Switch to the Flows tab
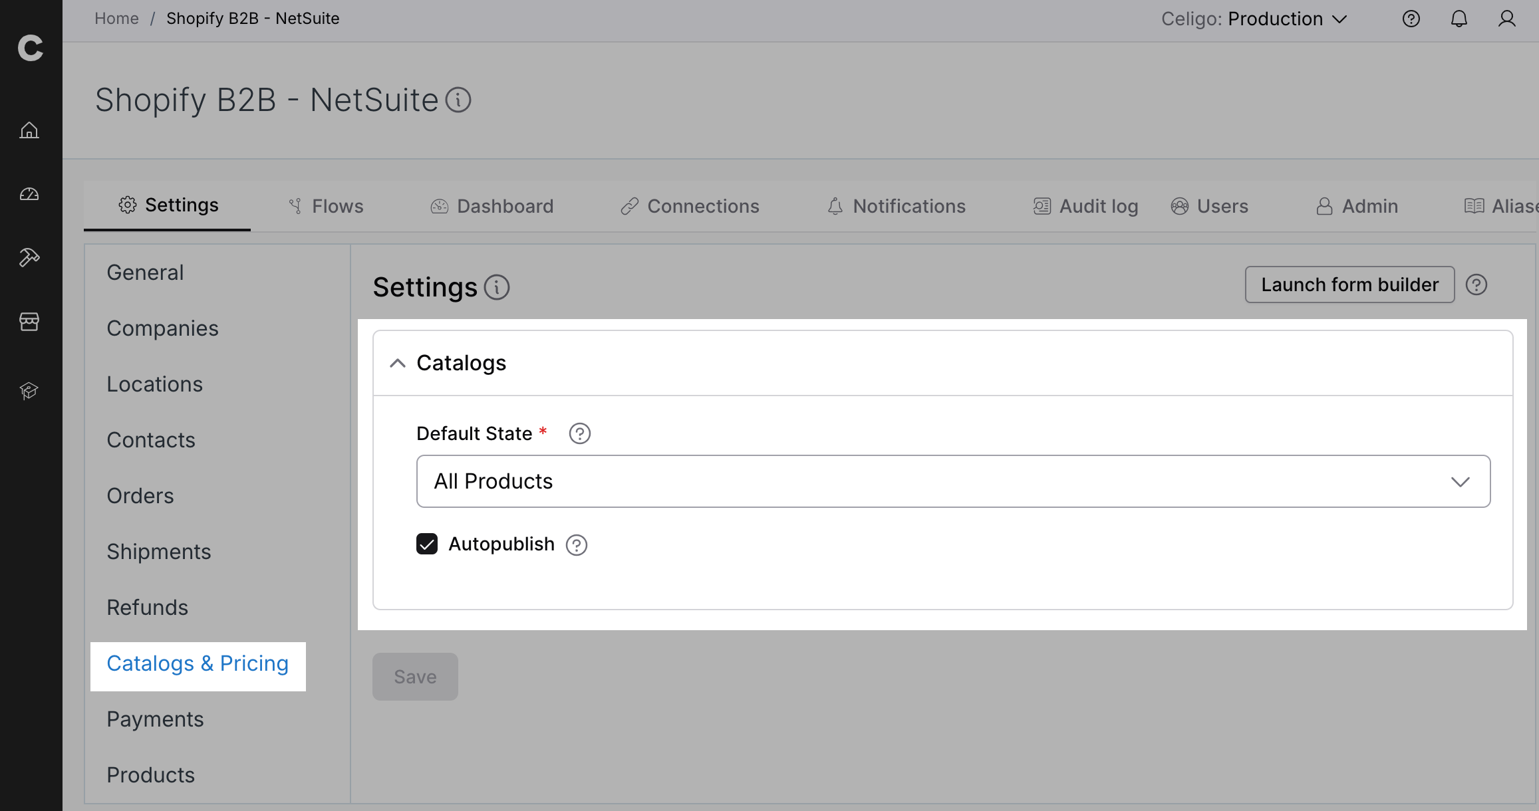Screen dimensions: 1539x811 tap(326, 206)
